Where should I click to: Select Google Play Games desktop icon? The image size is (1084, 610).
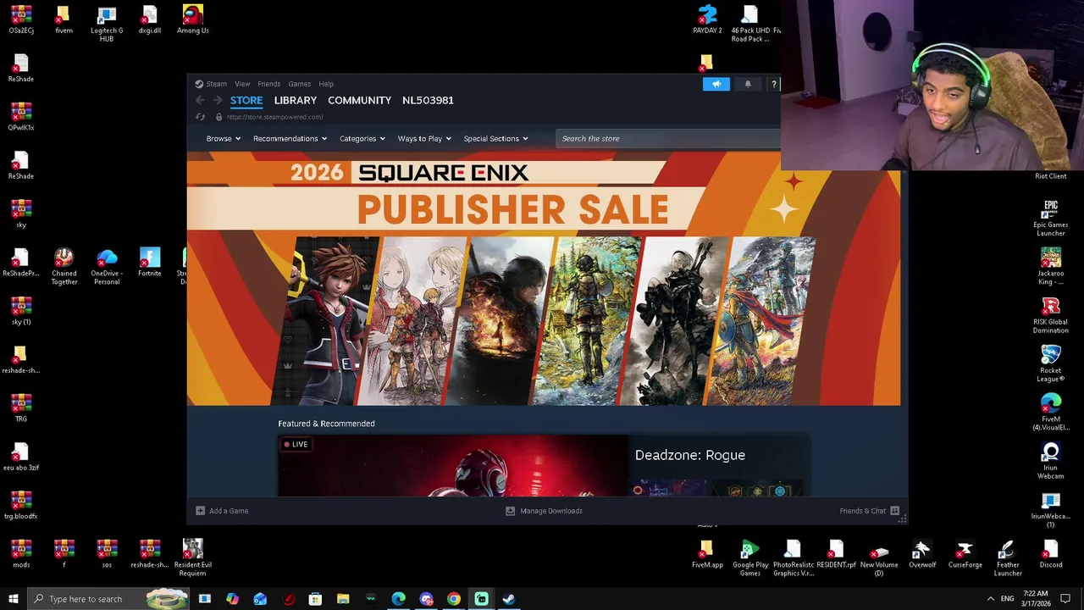(x=749, y=557)
